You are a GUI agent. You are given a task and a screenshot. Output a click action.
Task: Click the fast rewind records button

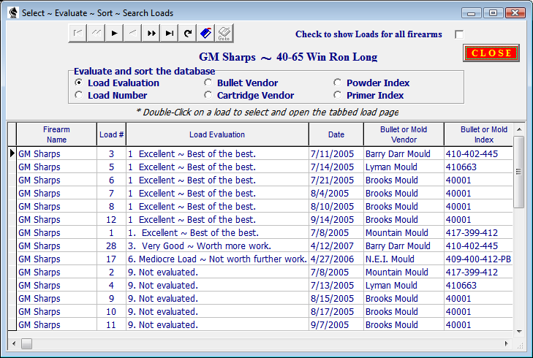coord(96,33)
